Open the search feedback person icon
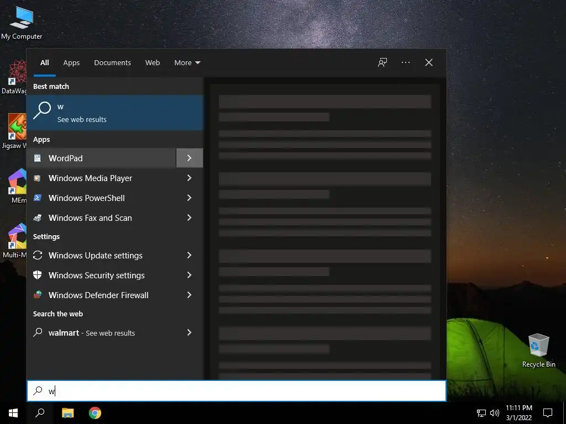566x424 pixels. click(x=382, y=62)
